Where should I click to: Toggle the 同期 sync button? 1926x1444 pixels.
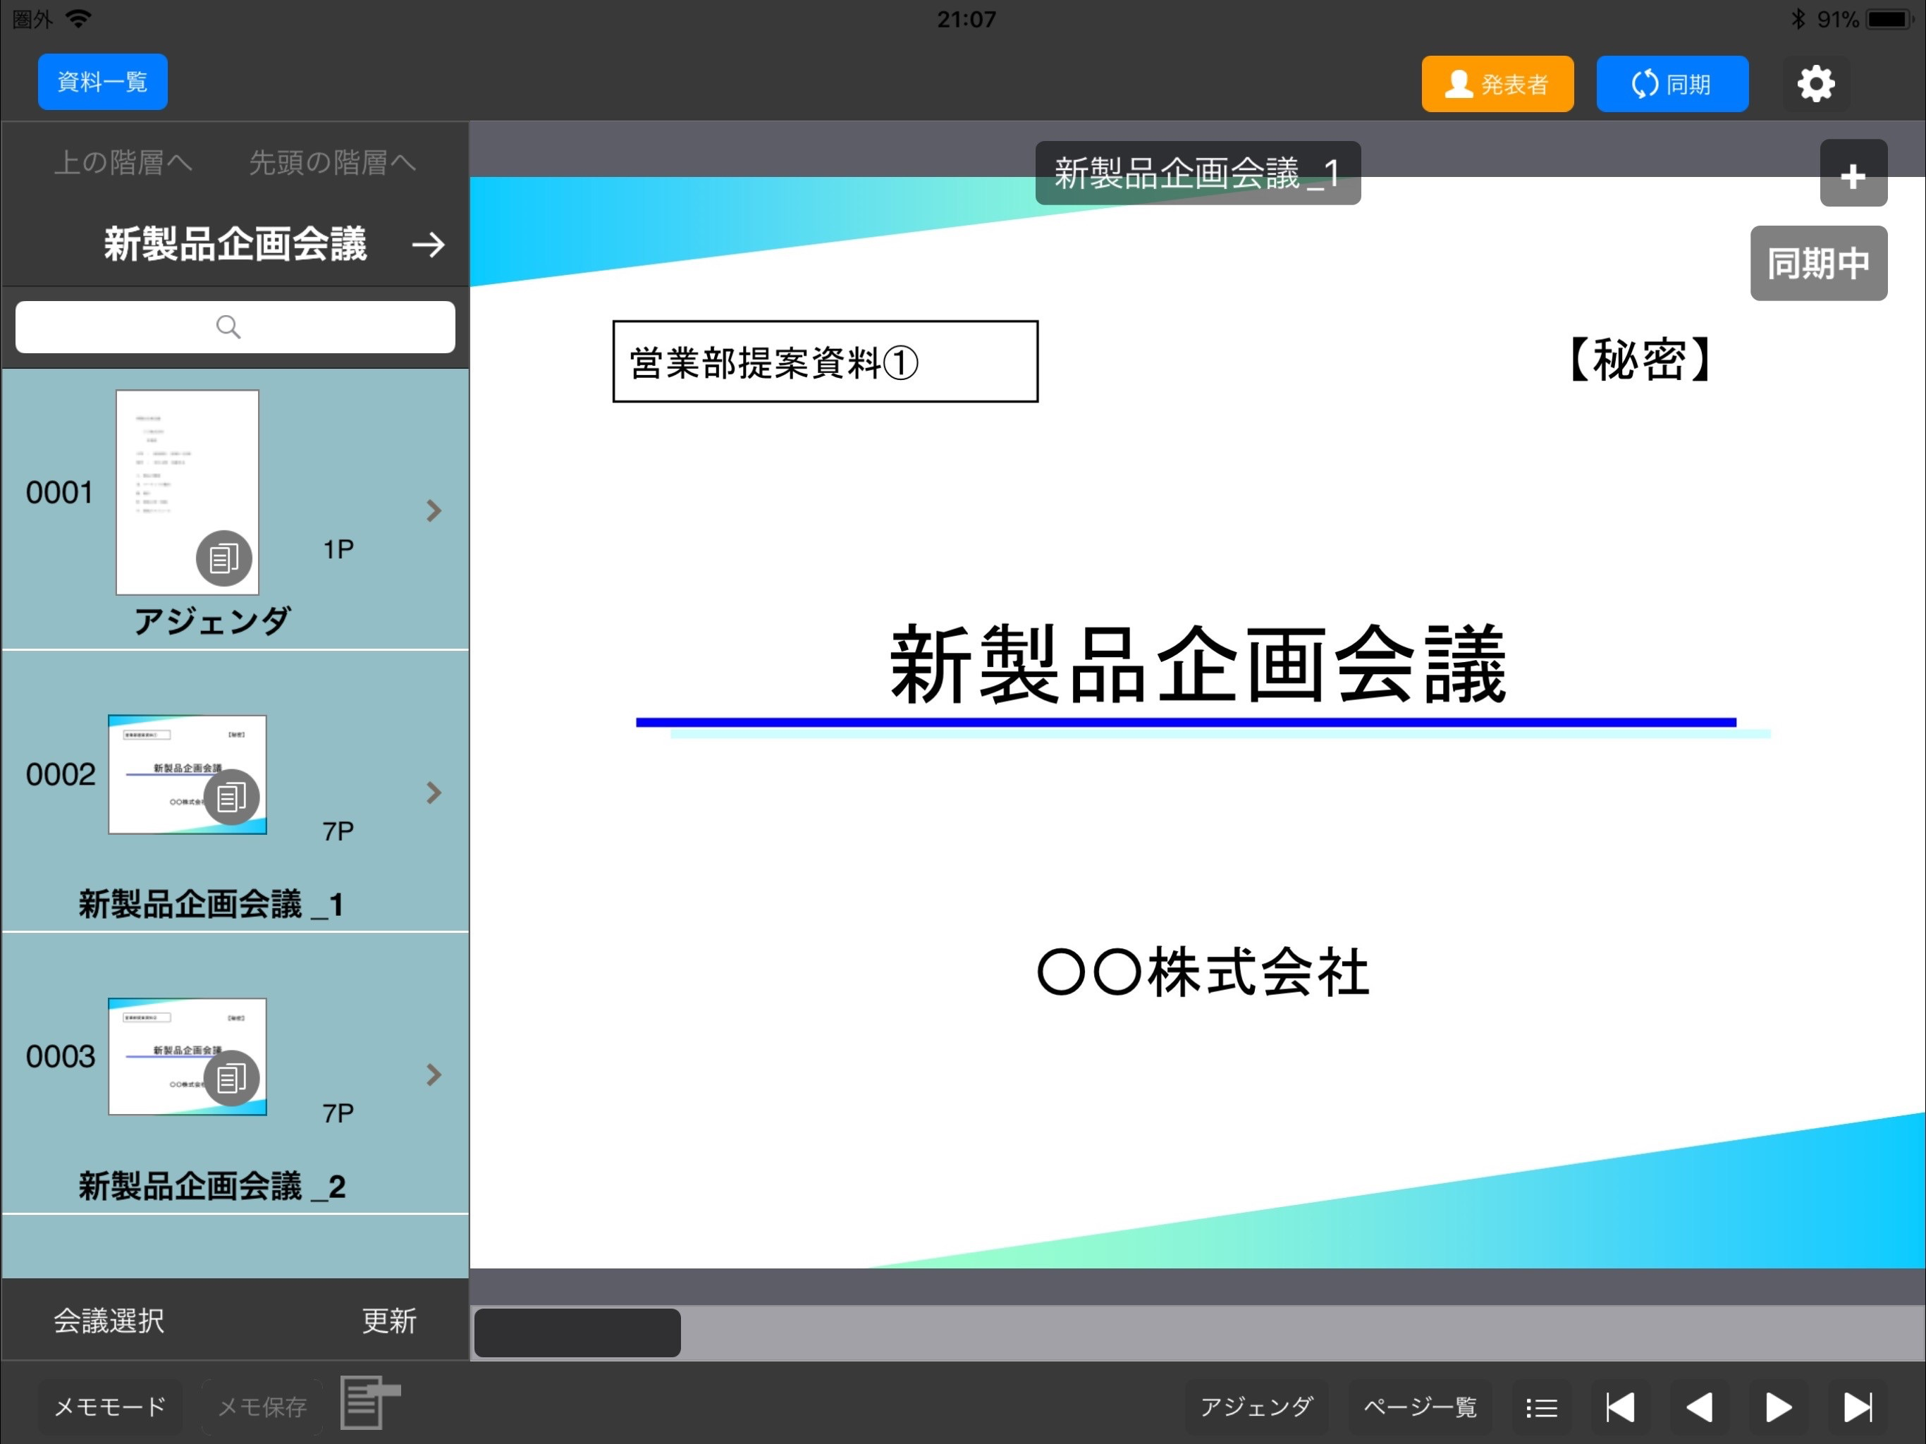(1672, 84)
